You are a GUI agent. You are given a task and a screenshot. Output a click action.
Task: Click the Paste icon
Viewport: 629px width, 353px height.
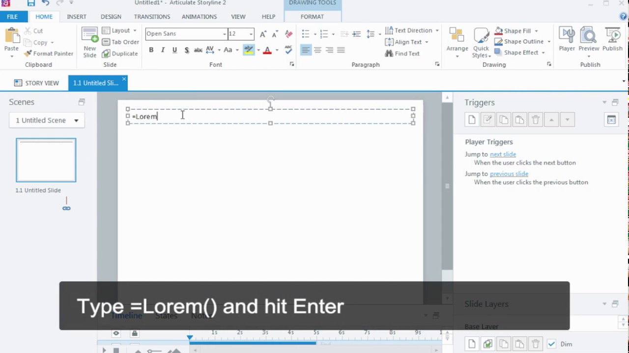11,36
